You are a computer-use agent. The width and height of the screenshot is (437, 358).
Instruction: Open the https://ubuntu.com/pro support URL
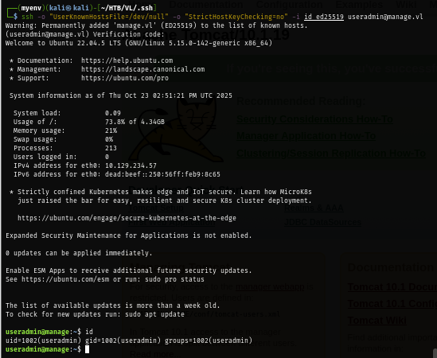[x=125, y=78]
